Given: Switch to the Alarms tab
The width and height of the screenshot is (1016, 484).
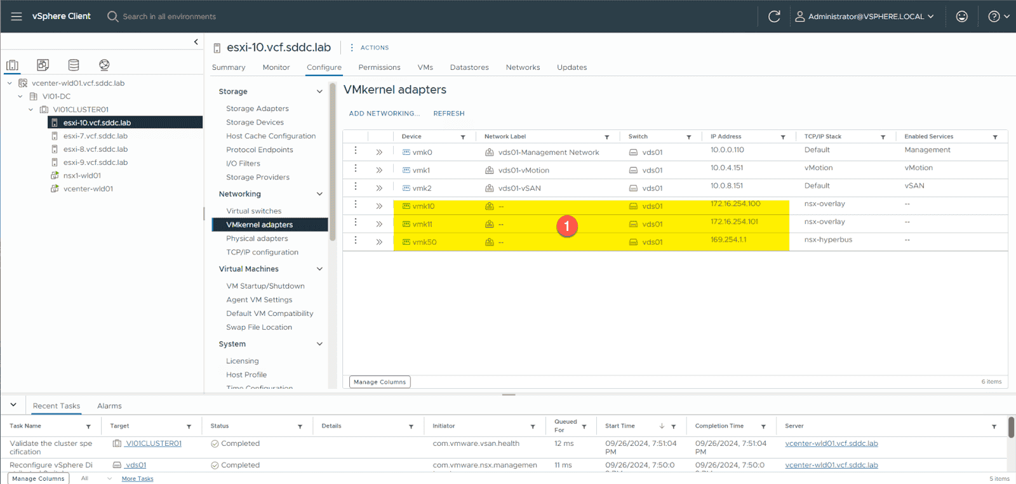Looking at the screenshot, I should coord(109,406).
